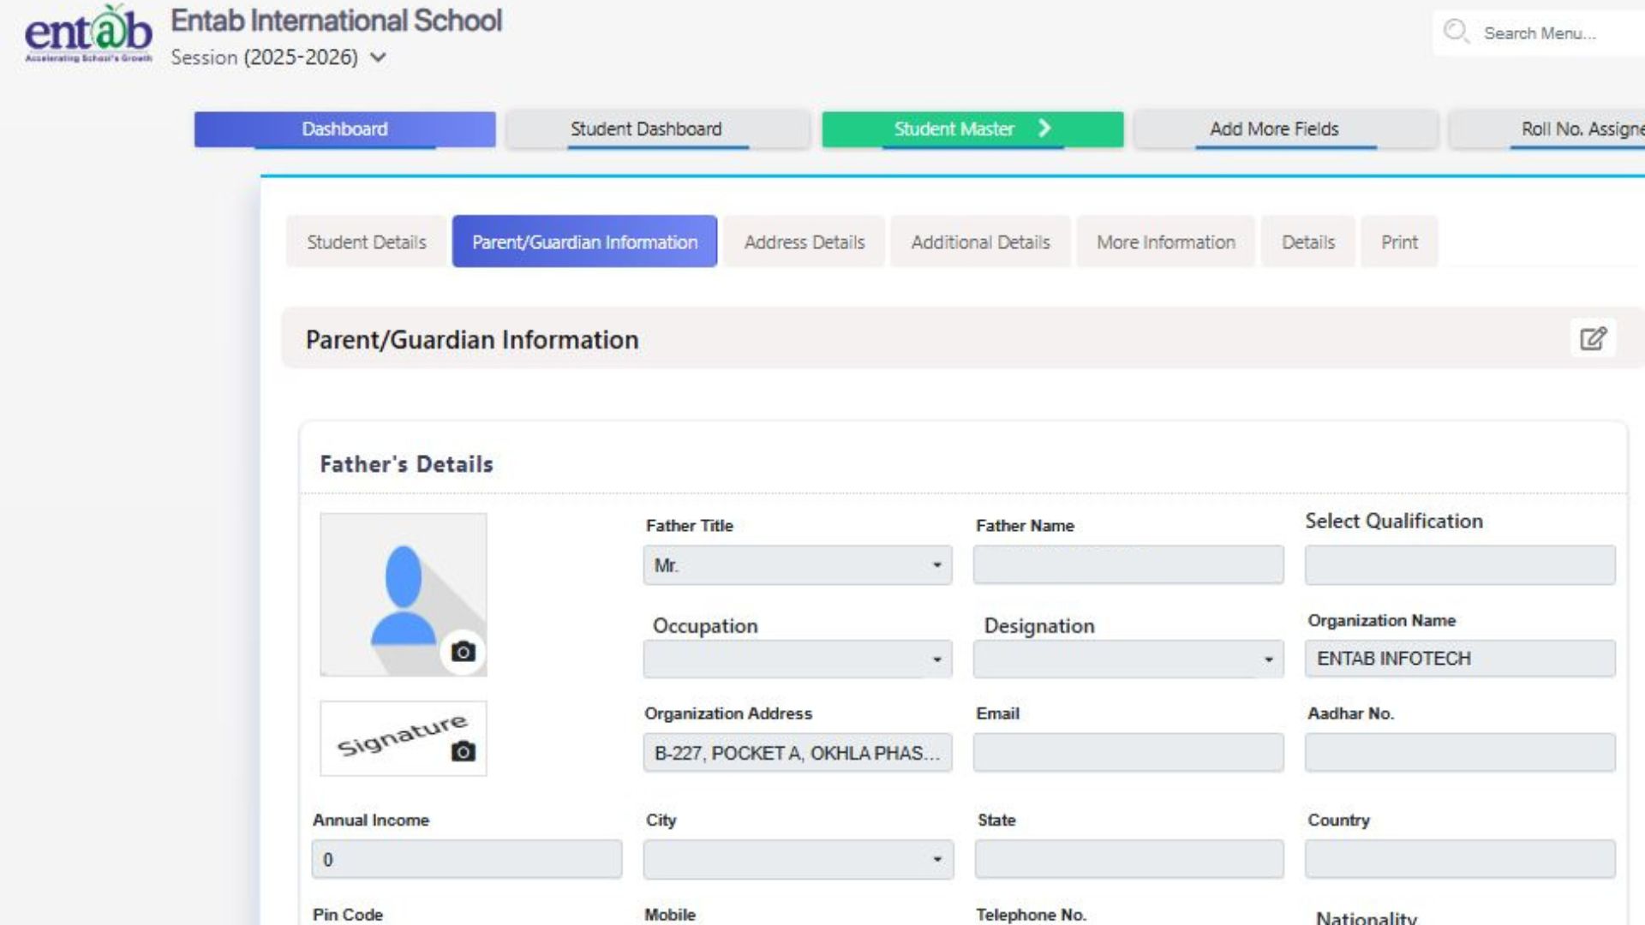Image resolution: width=1645 pixels, height=925 pixels.
Task: Click the Dashboard button
Action: (x=344, y=129)
